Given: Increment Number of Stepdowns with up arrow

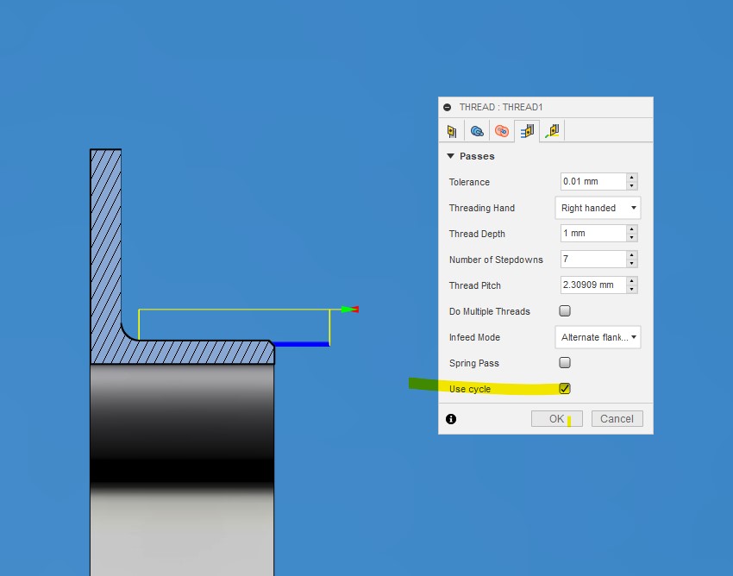Looking at the screenshot, I should [x=631, y=255].
